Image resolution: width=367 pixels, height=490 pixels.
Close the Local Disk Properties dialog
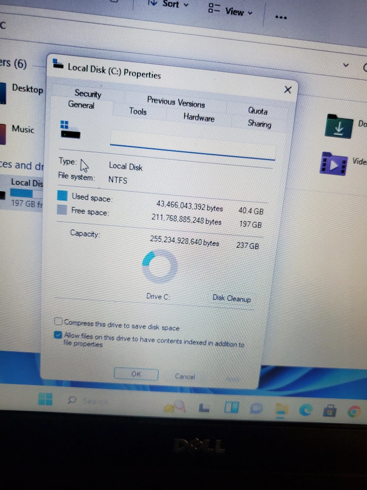pyautogui.click(x=287, y=90)
